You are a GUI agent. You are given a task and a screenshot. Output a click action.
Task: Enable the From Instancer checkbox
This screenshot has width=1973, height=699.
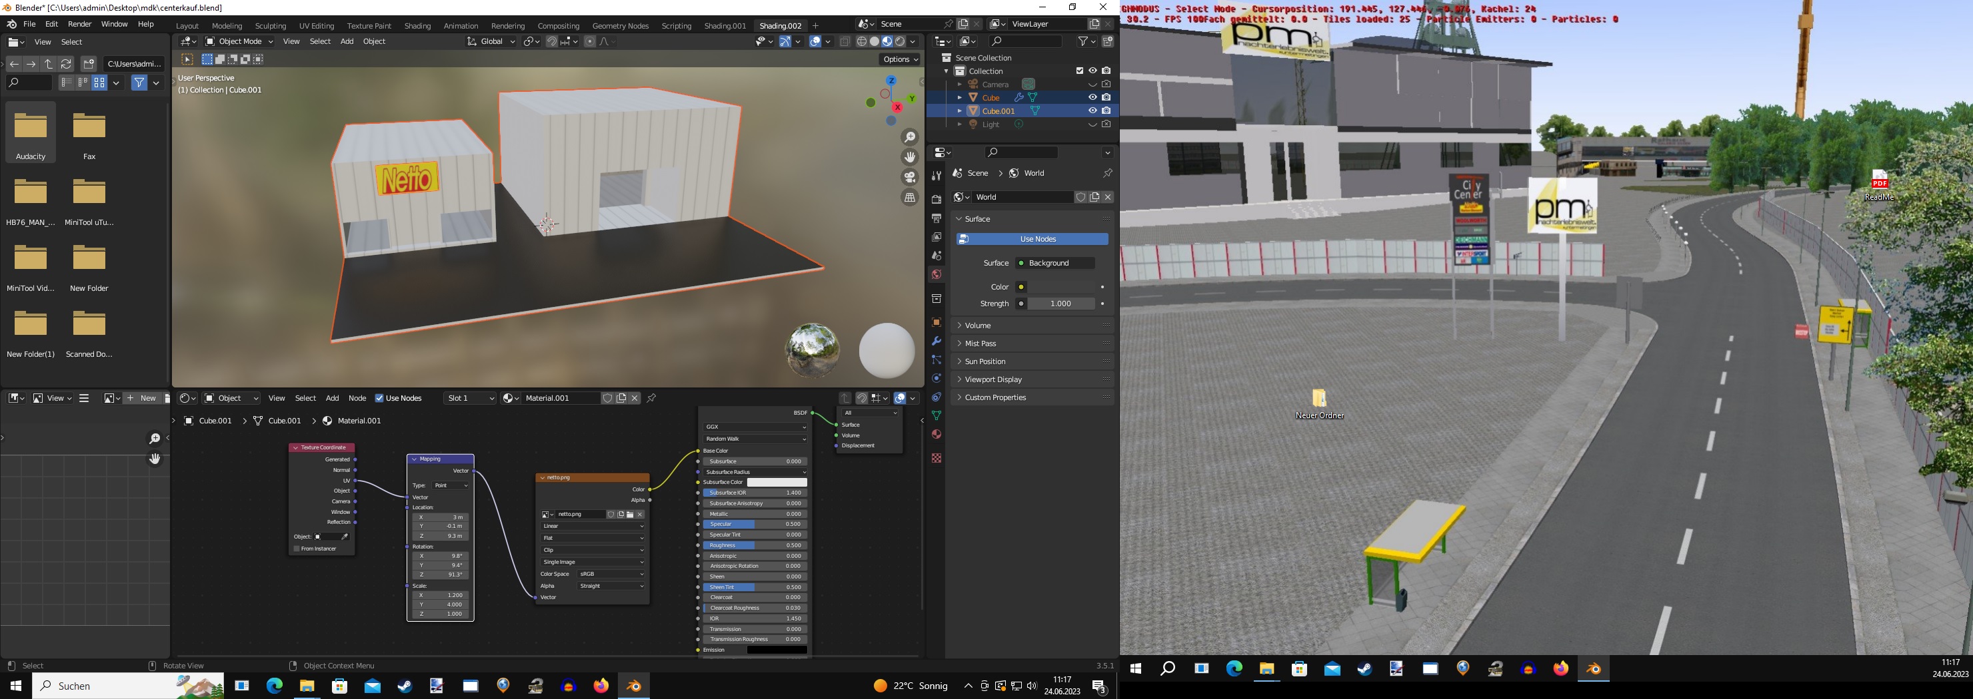(297, 549)
